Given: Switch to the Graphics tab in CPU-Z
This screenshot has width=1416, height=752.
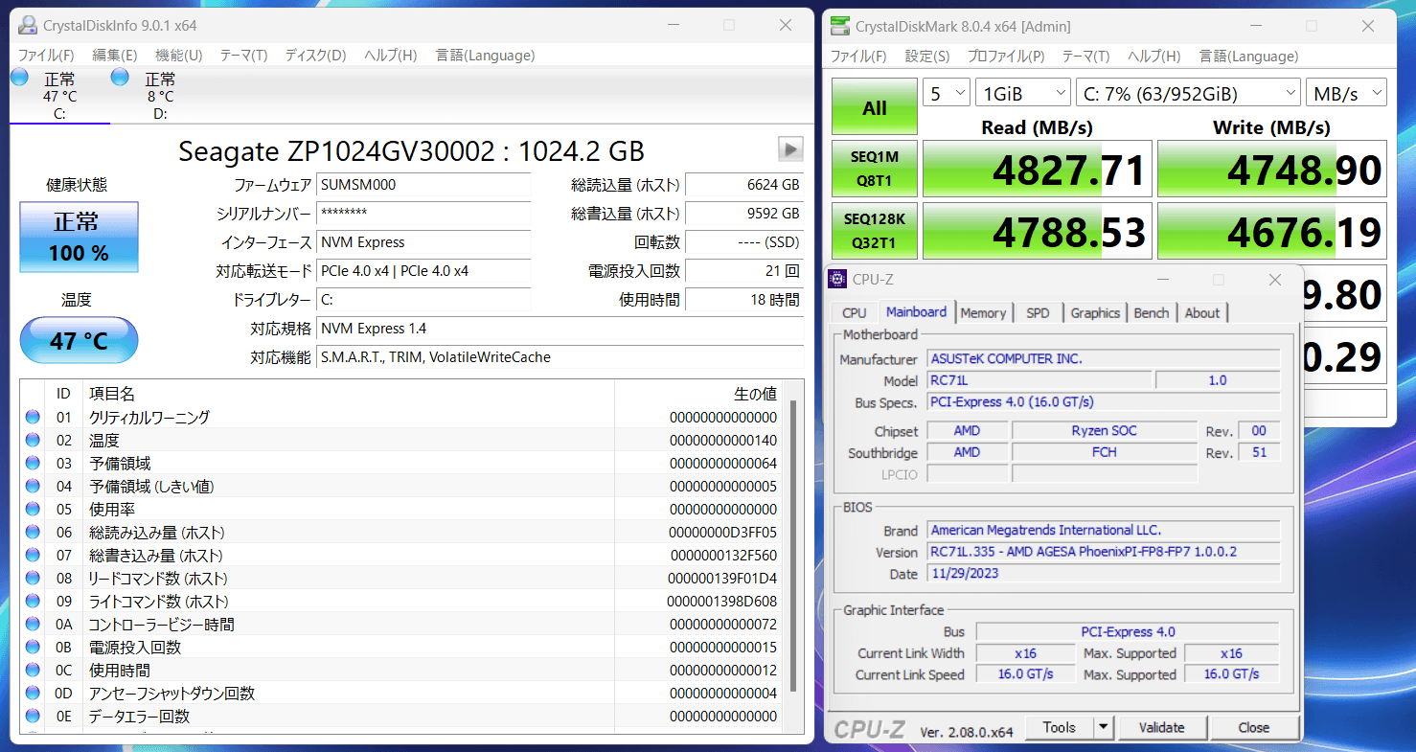Looking at the screenshot, I should click(x=1095, y=312).
